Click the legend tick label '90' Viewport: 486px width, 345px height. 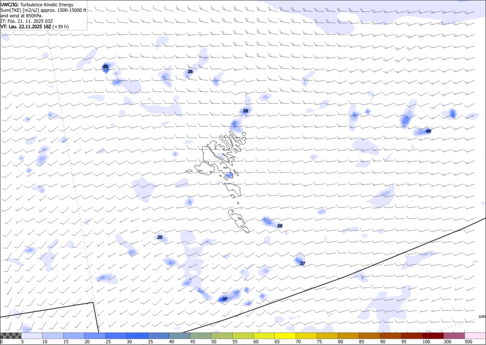click(x=382, y=342)
